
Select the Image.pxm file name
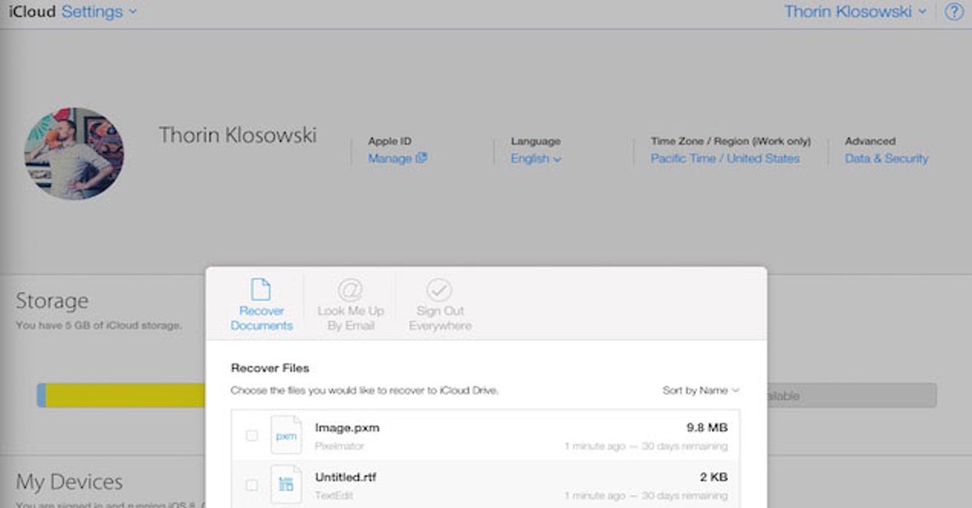[347, 427]
